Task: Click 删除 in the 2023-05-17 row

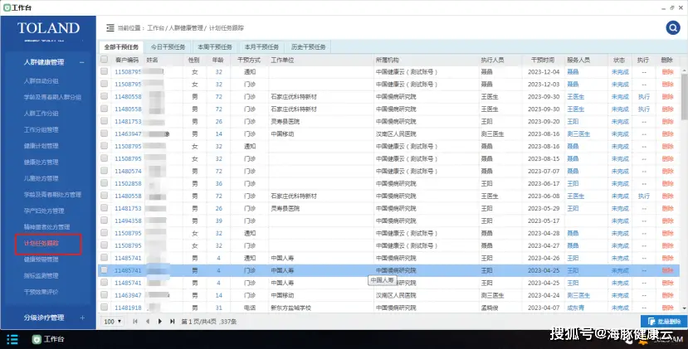Action: (667, 221)
